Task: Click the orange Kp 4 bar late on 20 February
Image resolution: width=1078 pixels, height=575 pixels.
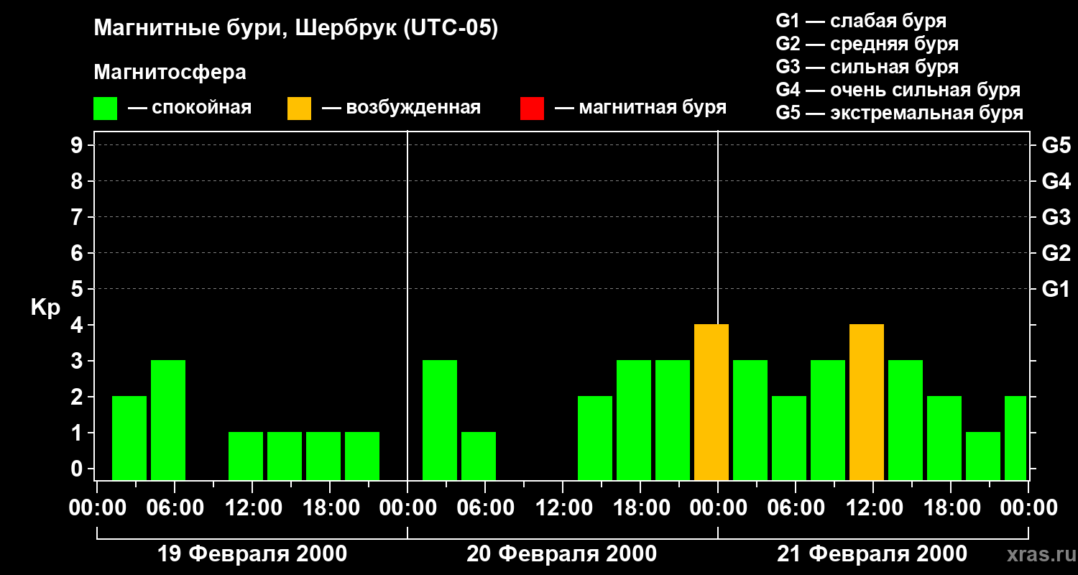Action: [x=711, y=402]
